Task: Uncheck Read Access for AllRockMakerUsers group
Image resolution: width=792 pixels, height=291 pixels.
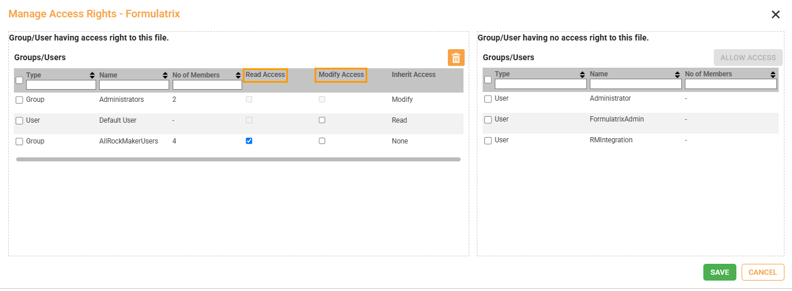Action: click(x=249, y=141)
